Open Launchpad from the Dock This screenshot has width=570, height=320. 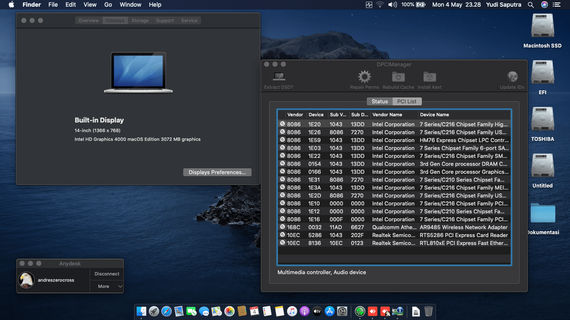point(154,311)
